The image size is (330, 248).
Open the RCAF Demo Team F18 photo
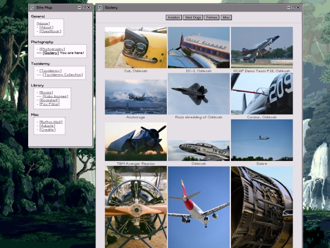[262, 47]
